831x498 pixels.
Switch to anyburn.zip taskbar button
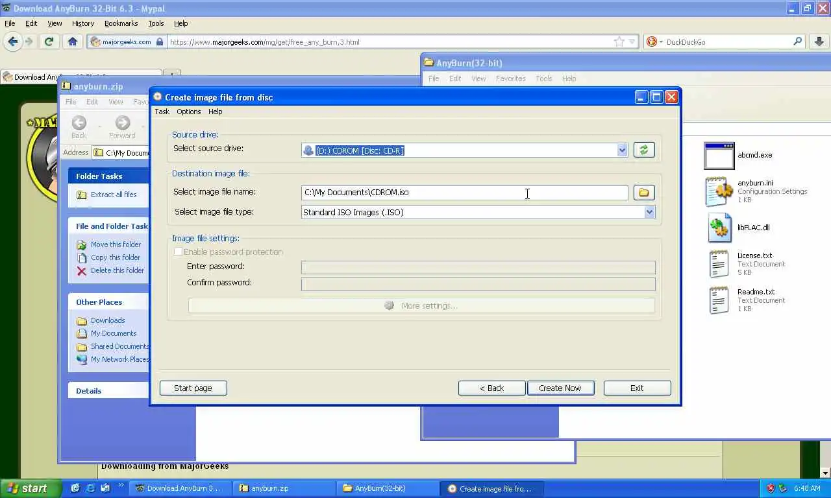coord(284,488)
